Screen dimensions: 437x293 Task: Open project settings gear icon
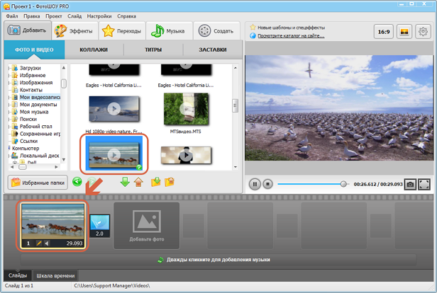coord(424,32)
